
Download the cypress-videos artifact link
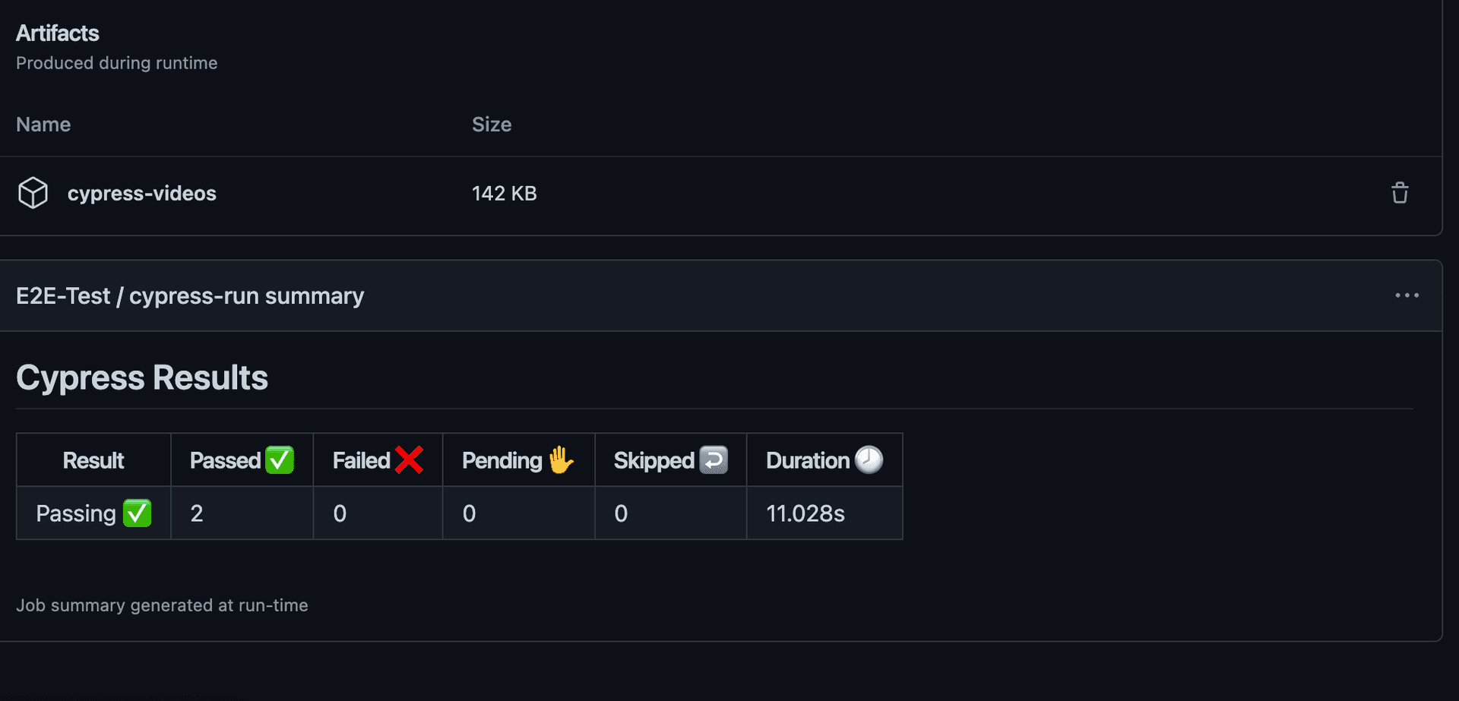tap(141, 194)
